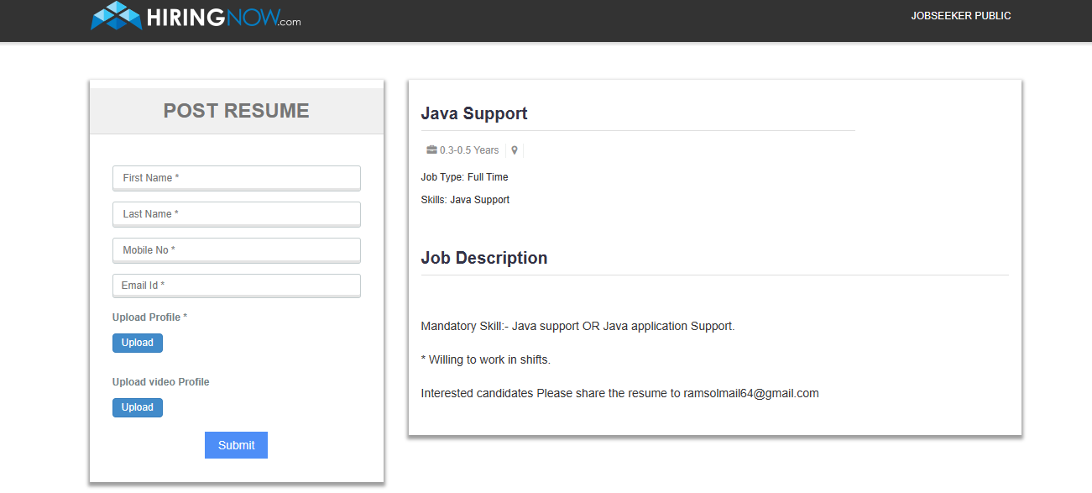Viewport: 1092px width, 493px height.
Task: Submit the resume form
Action: coord(236,445)
